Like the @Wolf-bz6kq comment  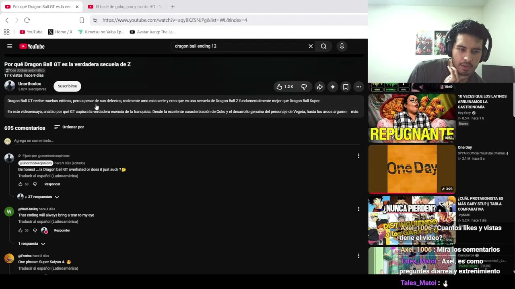click(x=21, y=230)
